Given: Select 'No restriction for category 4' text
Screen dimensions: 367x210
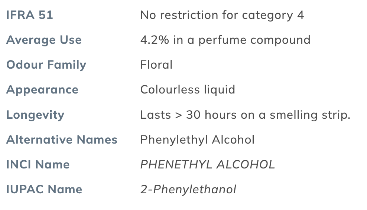Looking at the screenshot, I should click(x=222, y=16).
